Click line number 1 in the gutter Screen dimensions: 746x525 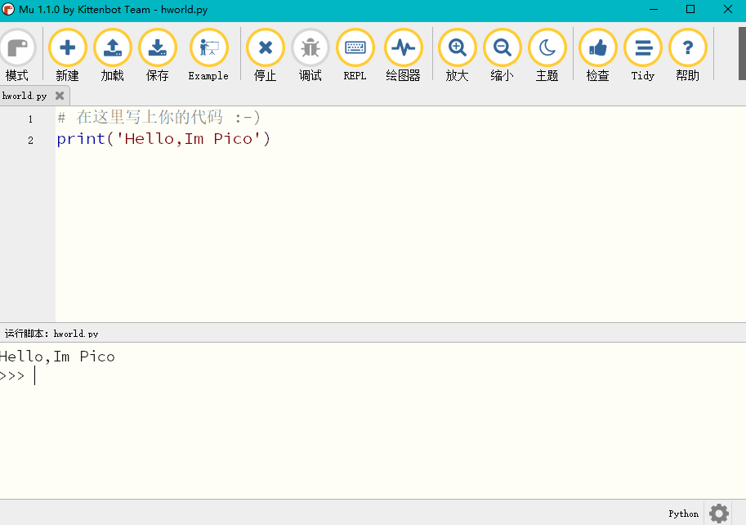click(30, 119)
